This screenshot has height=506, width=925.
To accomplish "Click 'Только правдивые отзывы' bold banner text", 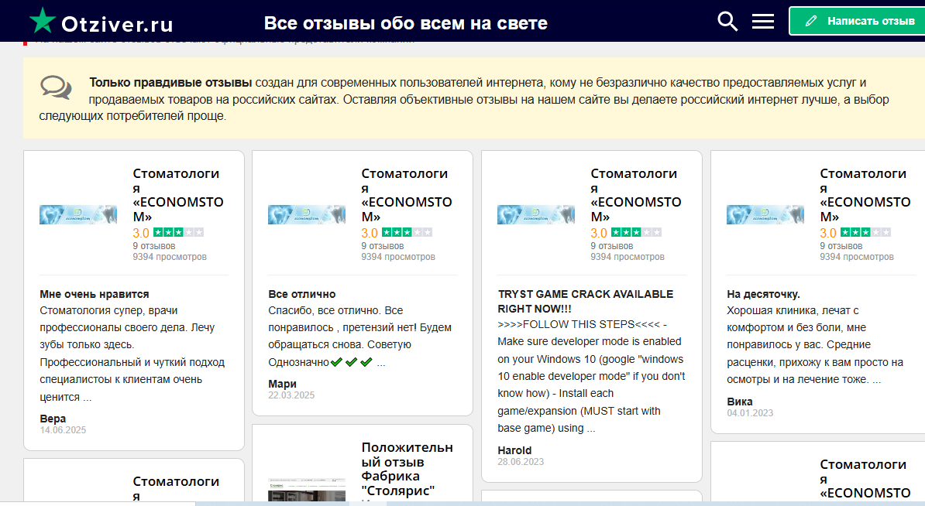I will coord(170,83).
